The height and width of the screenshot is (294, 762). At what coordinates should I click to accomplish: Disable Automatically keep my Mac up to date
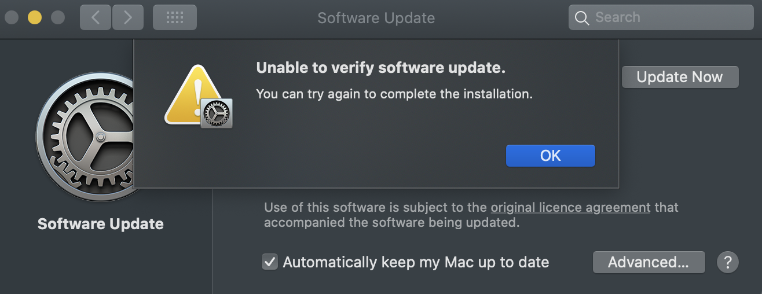[x=270, y=262]
